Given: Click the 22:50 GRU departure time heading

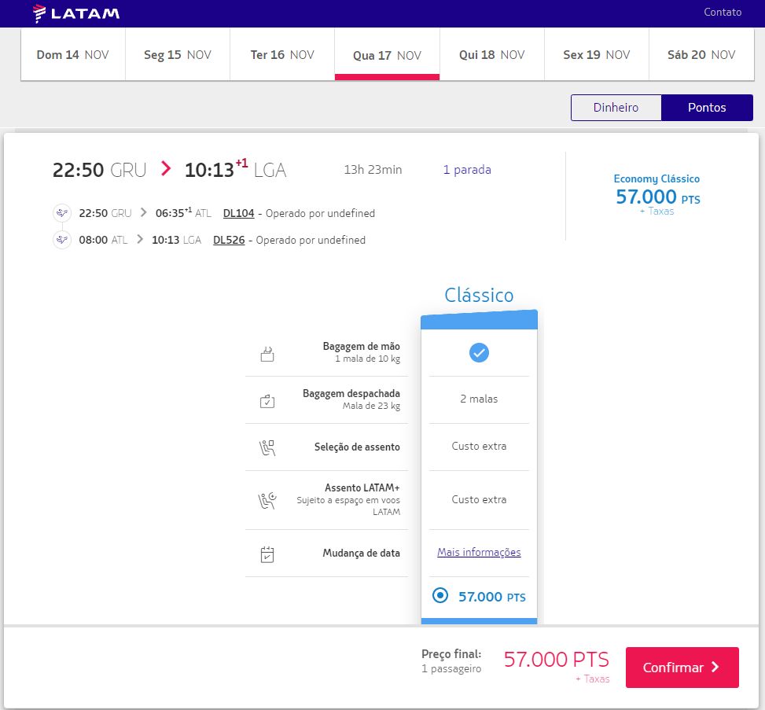Looking at the screenshot, I should (x=100, y=170).
